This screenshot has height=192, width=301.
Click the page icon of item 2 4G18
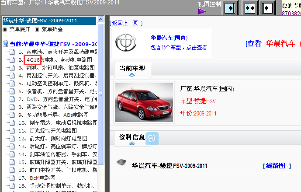[x=12, y=60]
